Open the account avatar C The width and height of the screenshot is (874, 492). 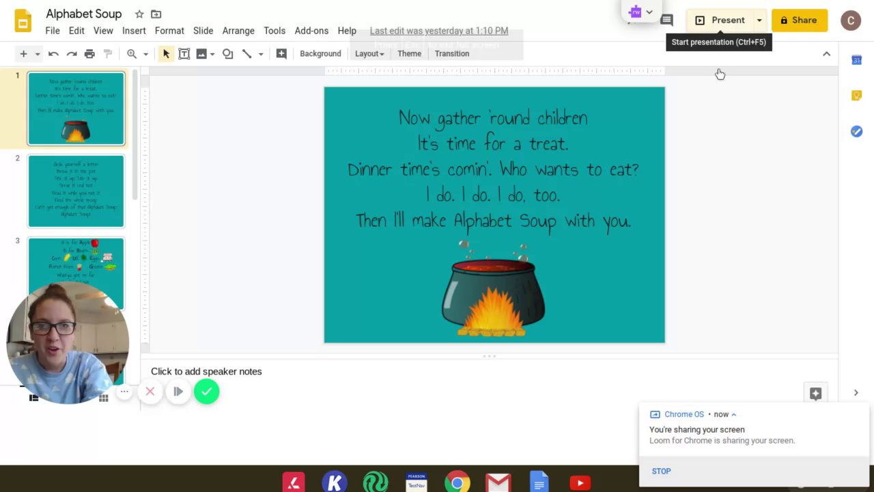[x=851, y=20]
